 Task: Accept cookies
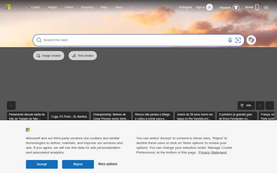pyautogui.click(x=42, y=164)
